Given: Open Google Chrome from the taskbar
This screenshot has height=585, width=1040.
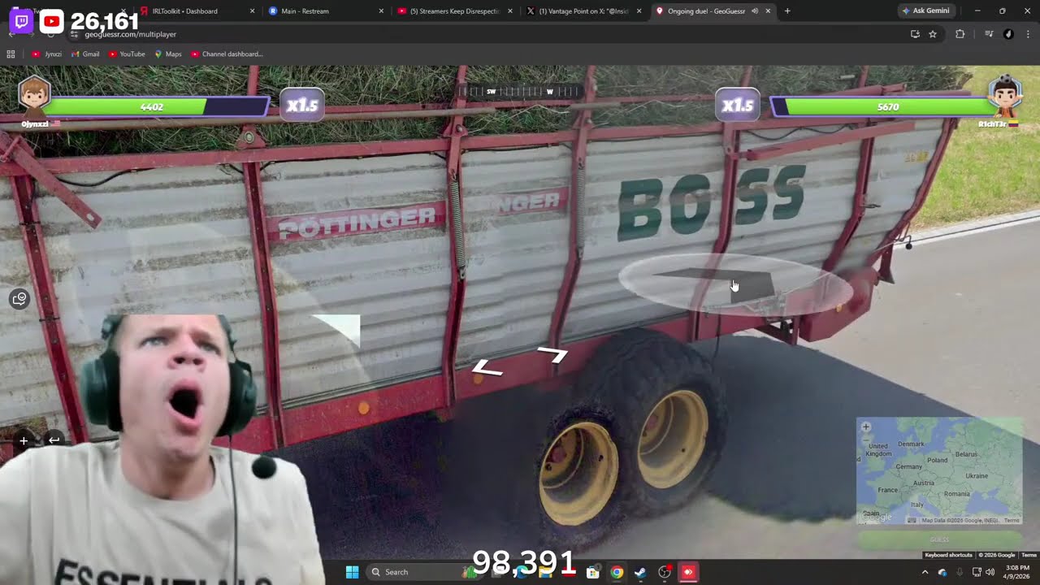Looking at the screenshot, I should [x=617, y=572].
